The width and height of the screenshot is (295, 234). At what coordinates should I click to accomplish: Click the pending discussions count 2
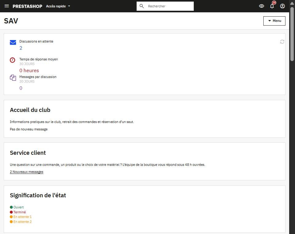coord(21,48)
